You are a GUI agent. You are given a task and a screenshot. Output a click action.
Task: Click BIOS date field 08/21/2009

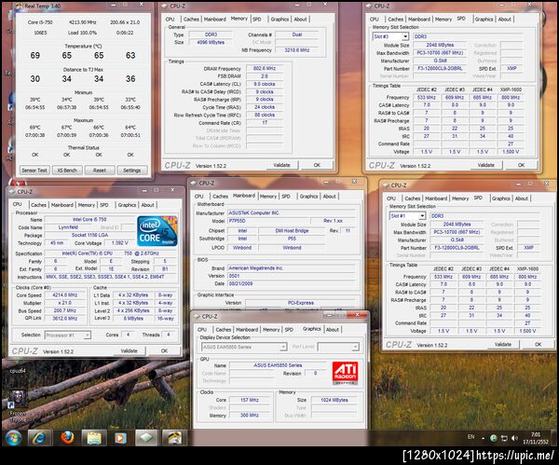[292, 284]
